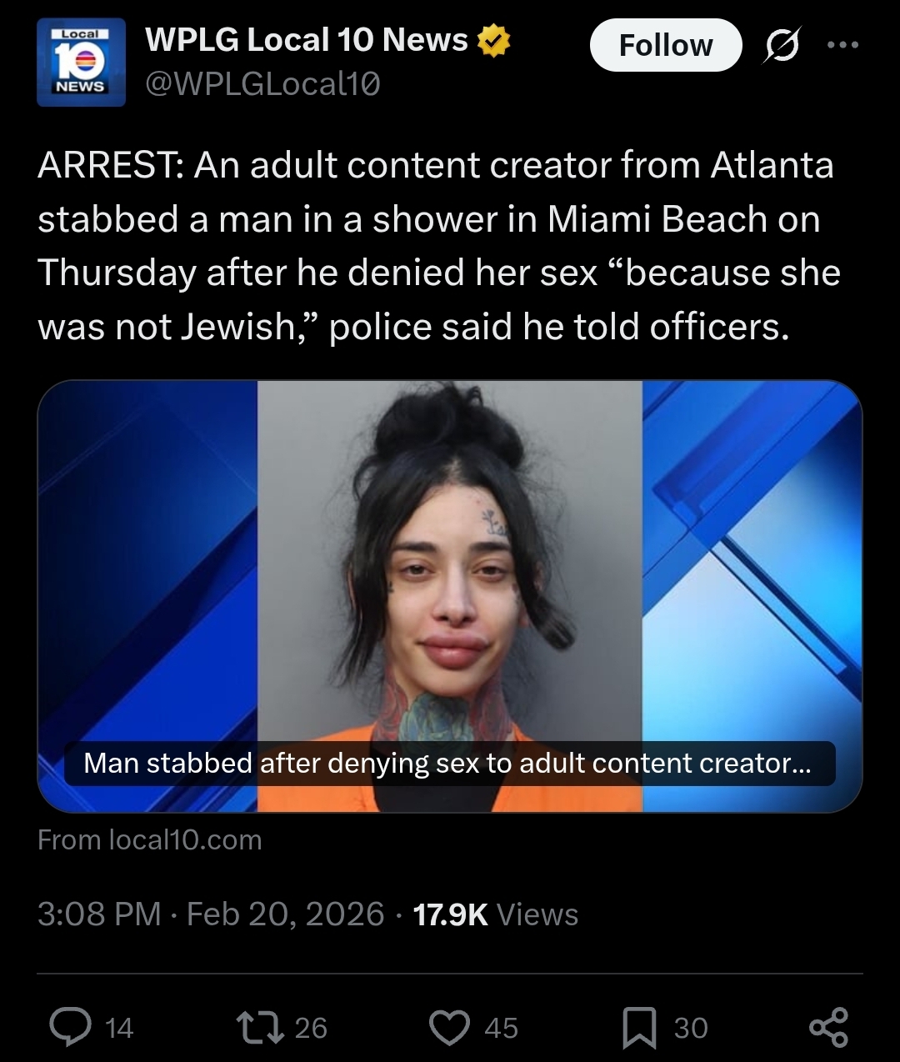Click the article headline caption overlay
Image resolution: width=900 pixels, height=1062 pixels.
coord(449,763)
